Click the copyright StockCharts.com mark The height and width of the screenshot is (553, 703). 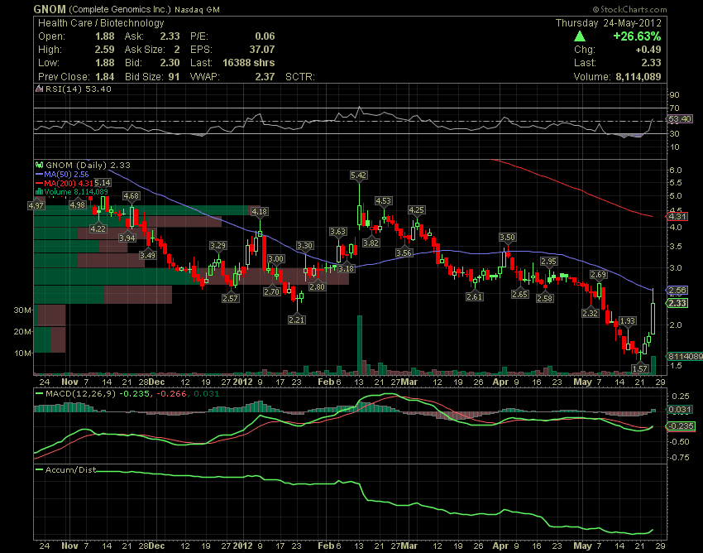coord(629,9)
